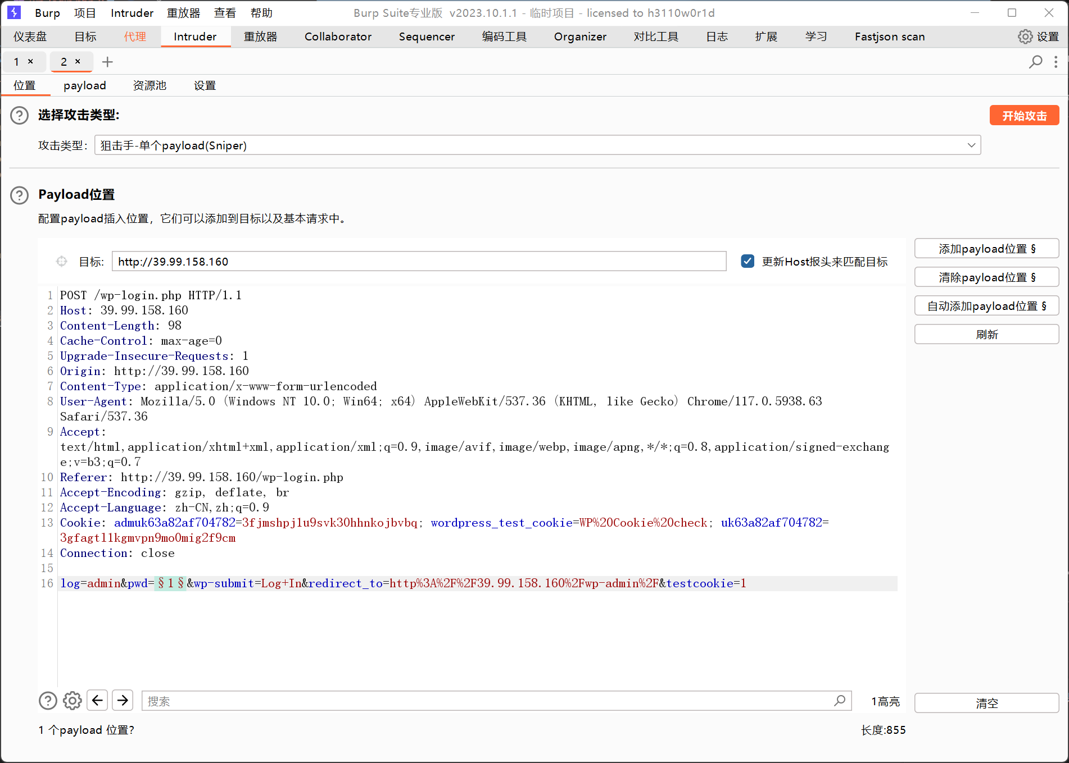
Task: Click the 开始攻击 button
Action: click(1025, 116)
